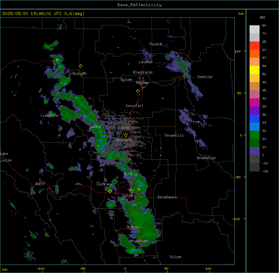
Task: Select the orange 57–60 dBZ legend swatch
Action: click(x=254, y=53)
